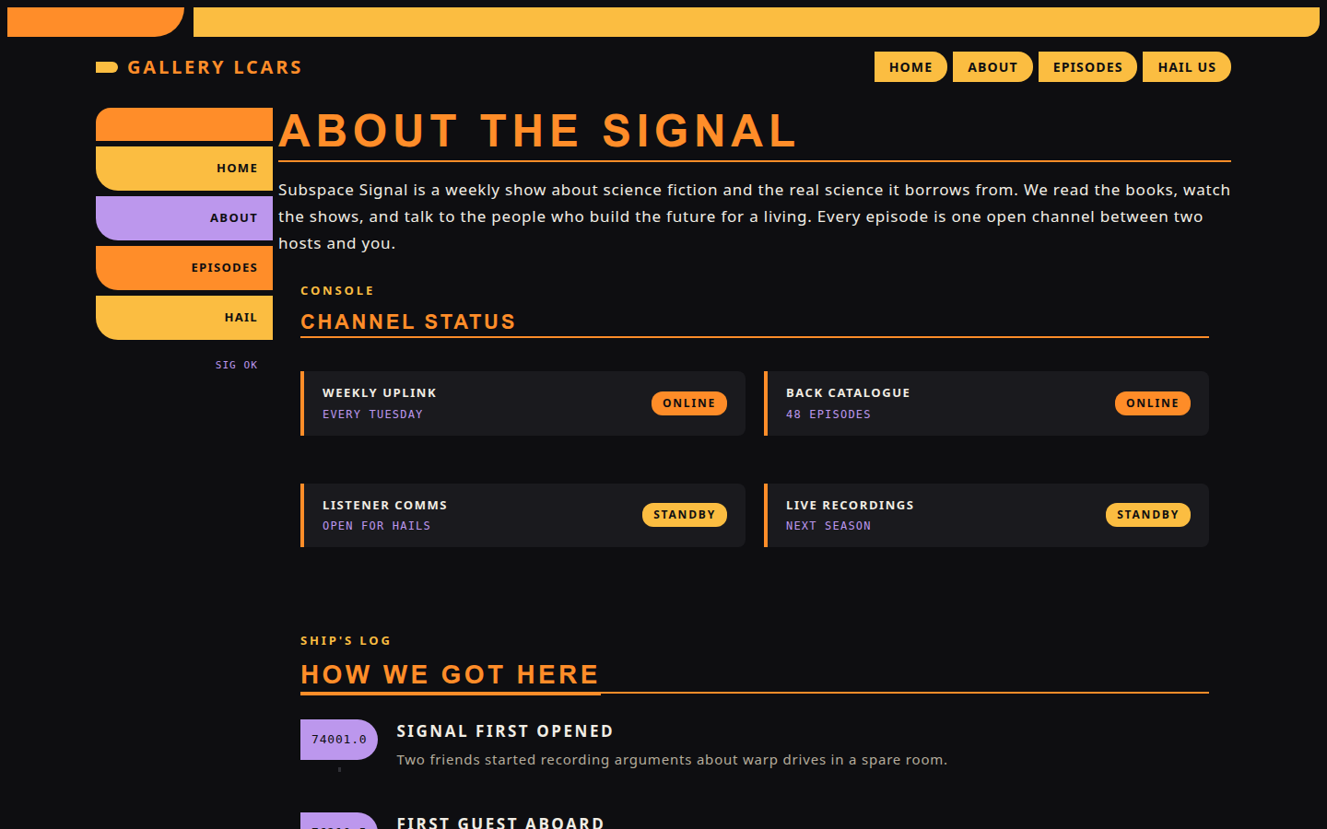
Task: Click the warp drives arguments description text
Action: [672, 760]
